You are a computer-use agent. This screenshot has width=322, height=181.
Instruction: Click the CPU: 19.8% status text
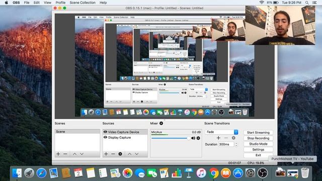pos(256,163)
